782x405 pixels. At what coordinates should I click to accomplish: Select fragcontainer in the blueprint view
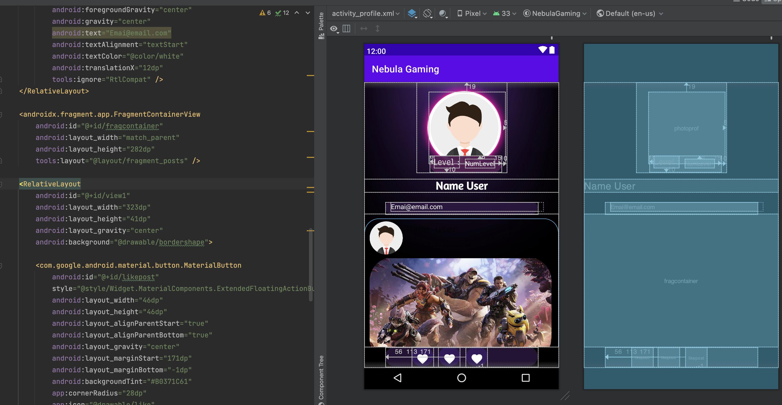(681, 281)
